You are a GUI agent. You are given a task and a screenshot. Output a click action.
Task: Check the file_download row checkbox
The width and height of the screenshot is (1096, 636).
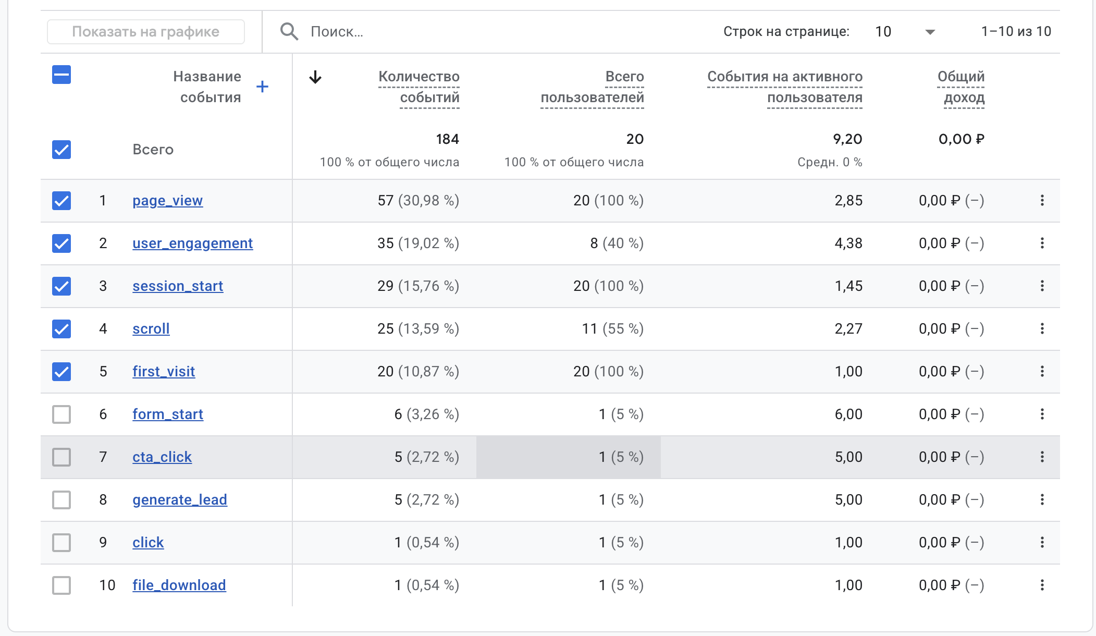click(x=61, y=585)
